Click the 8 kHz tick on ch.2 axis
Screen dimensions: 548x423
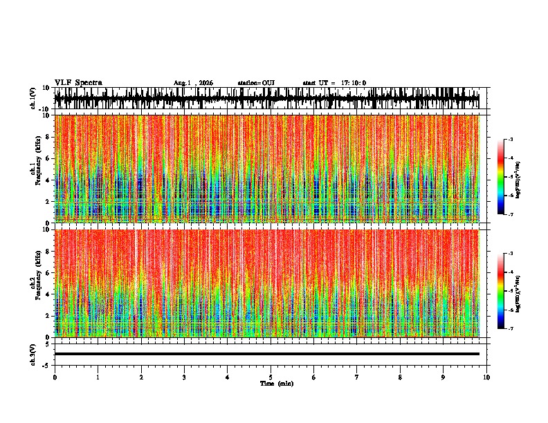pos(48,252)
